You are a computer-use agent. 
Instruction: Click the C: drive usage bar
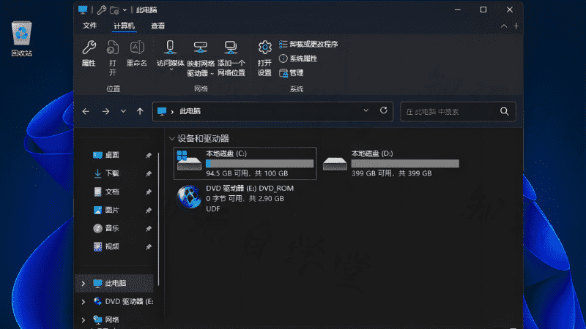[x=260, y=163]
